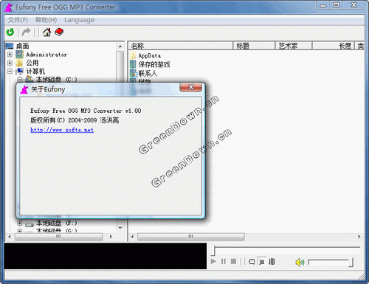This screenshot has width=369, height=284.
Task: Click the 联系人 contacts folder icon
Action: pos(133,73)
